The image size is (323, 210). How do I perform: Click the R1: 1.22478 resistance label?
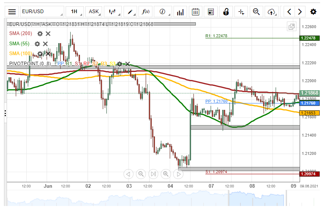tap(216, 36)
